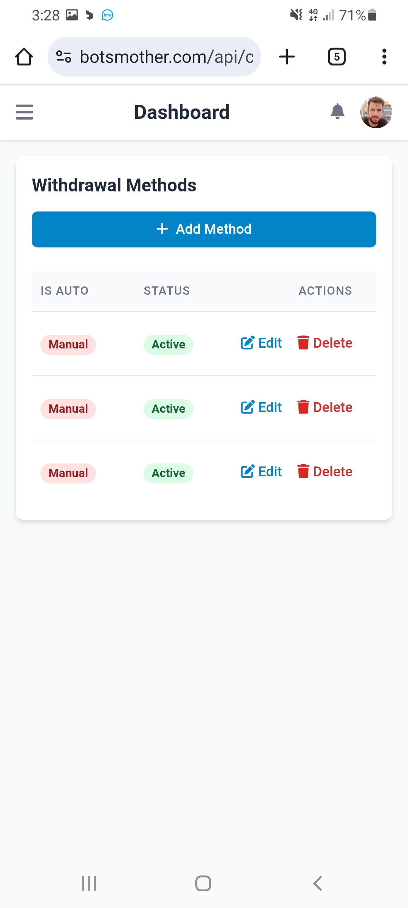Tap the browser home icon

click(24, 57)
